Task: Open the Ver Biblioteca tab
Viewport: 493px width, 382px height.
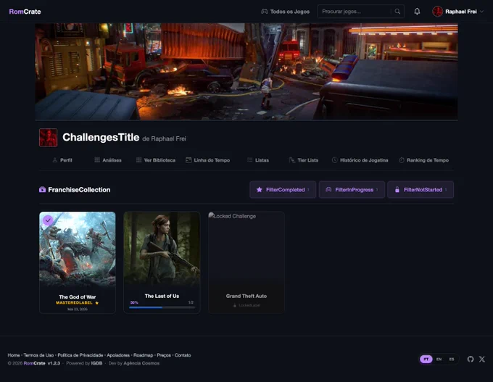Action: pos(156,160)
